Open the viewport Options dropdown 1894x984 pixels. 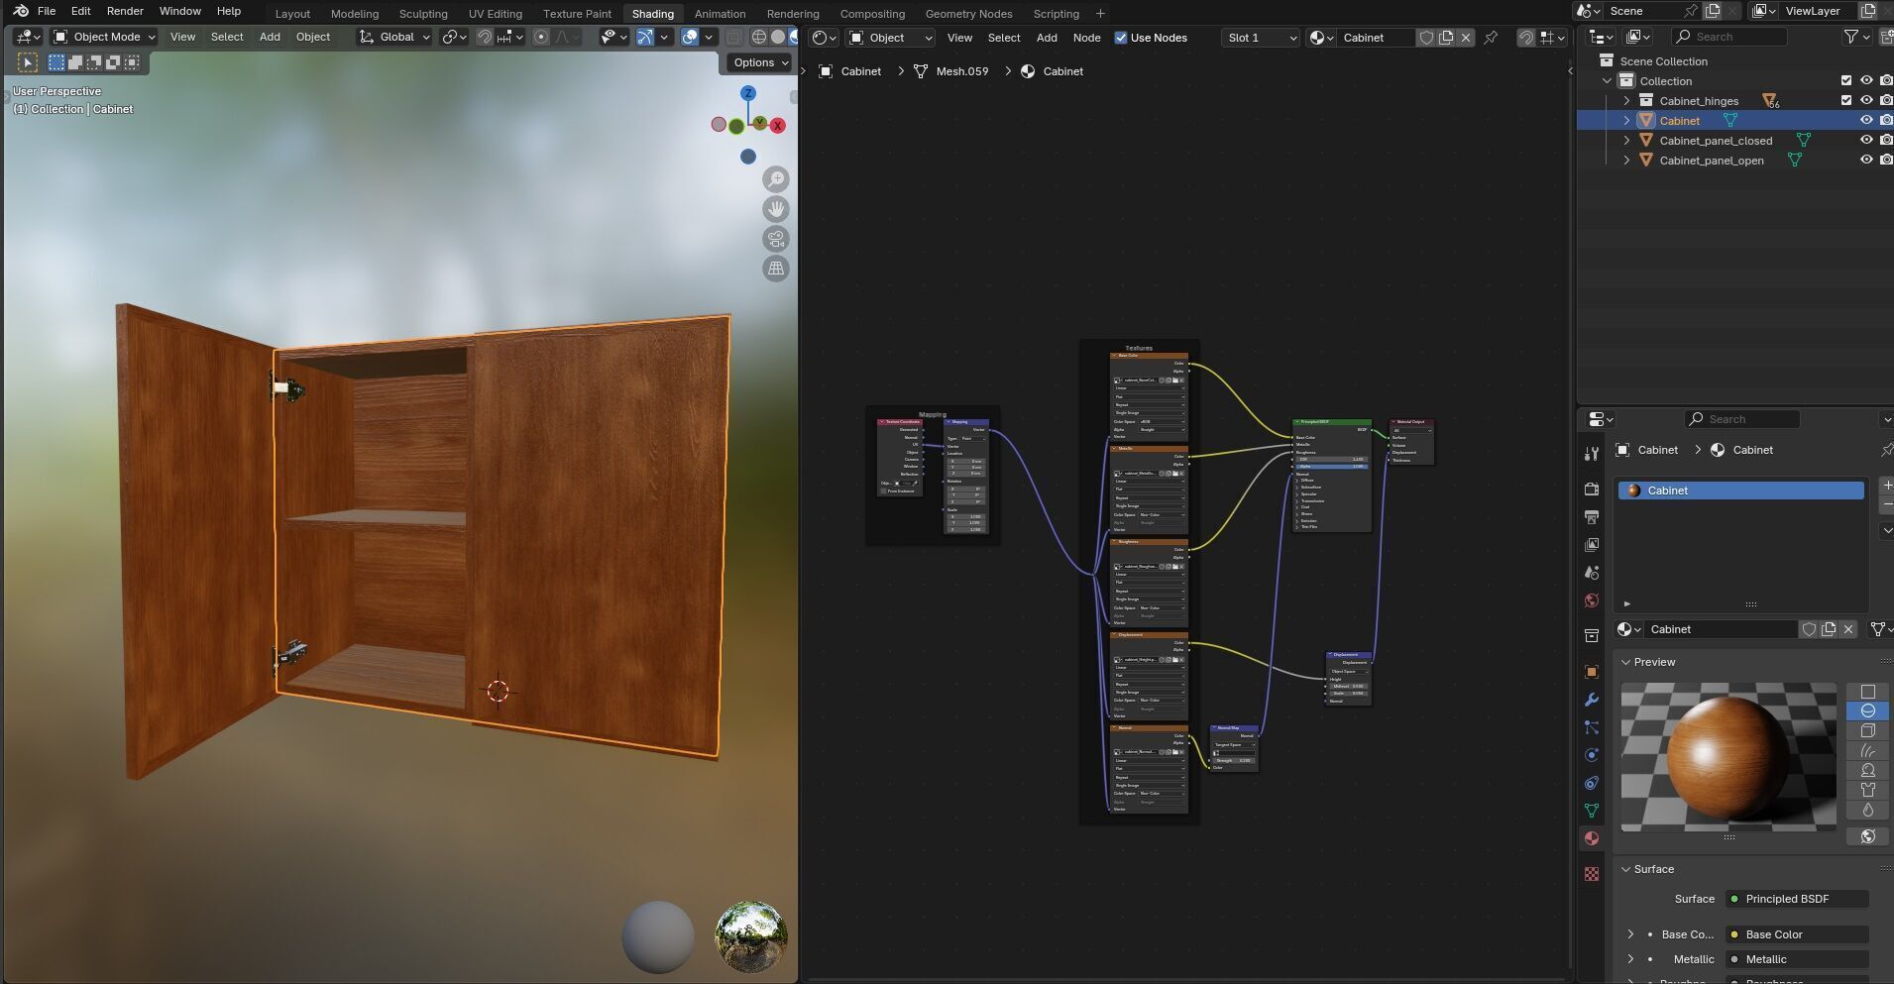click(760, 62)
